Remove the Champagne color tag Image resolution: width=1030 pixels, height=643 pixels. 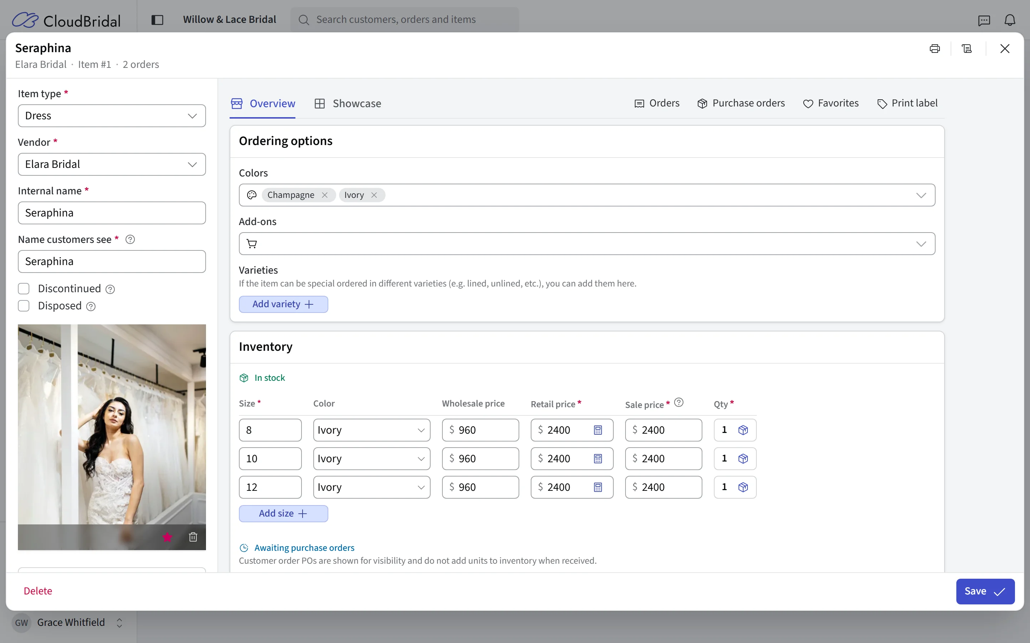point(325,195)
